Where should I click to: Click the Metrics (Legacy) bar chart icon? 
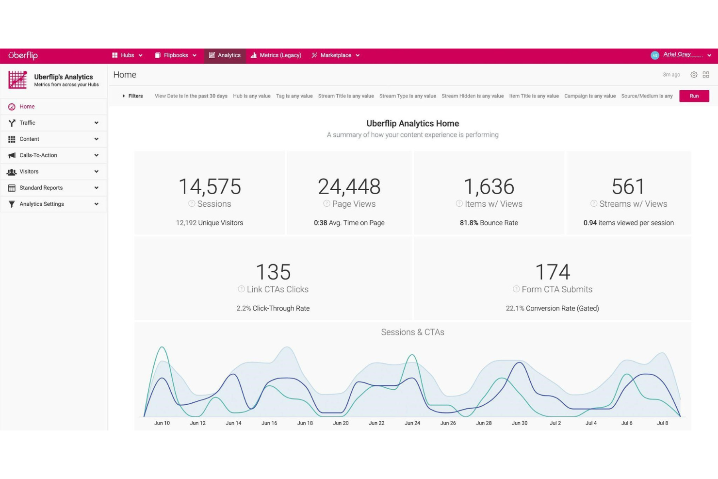click(x=254, y=55)
